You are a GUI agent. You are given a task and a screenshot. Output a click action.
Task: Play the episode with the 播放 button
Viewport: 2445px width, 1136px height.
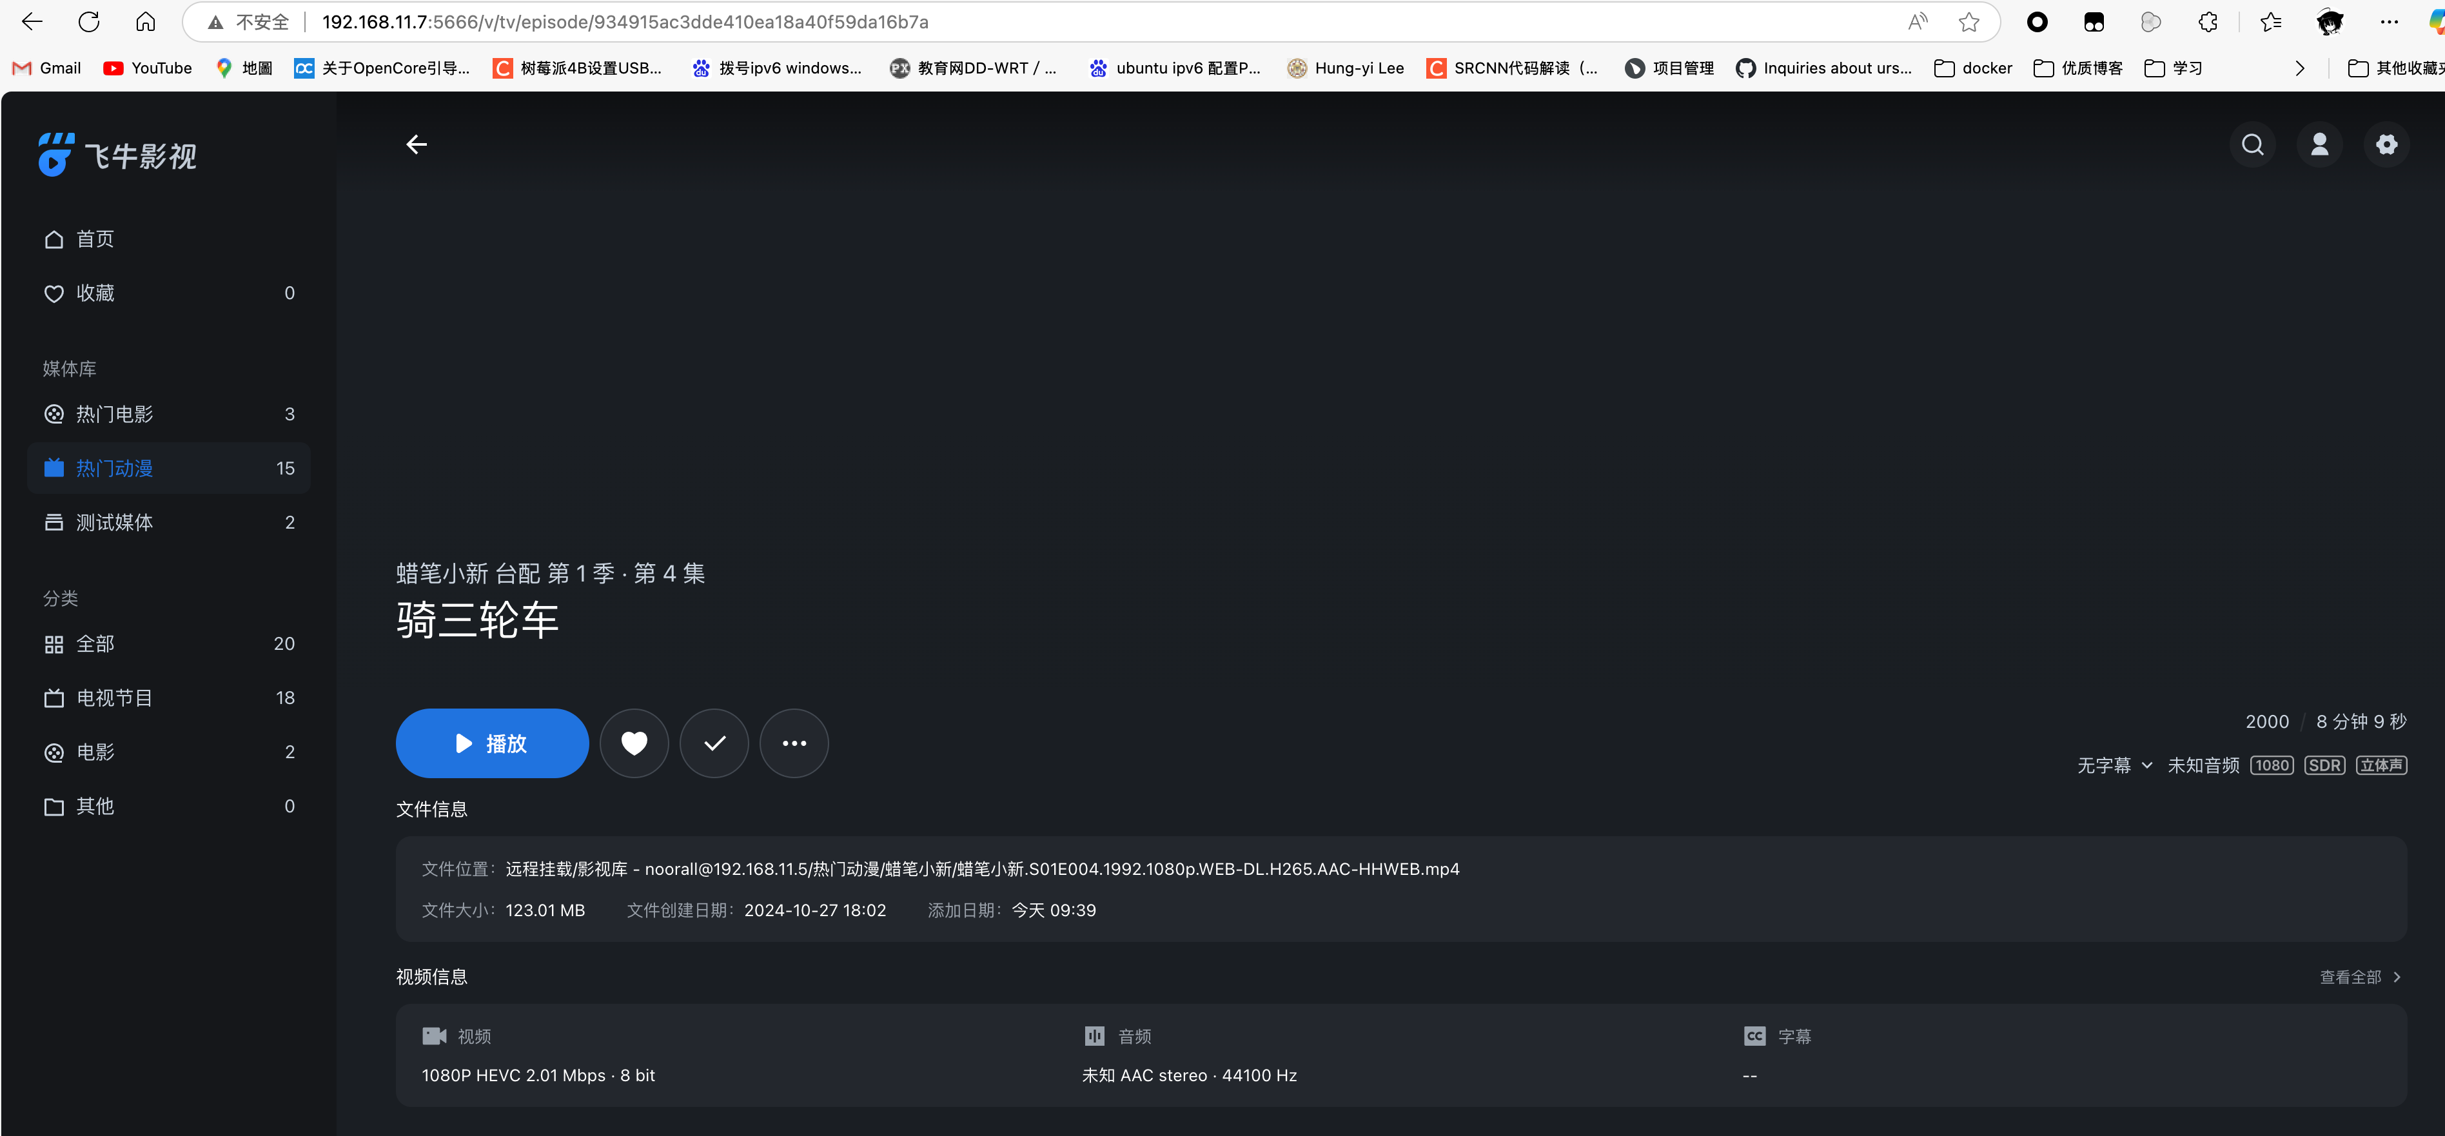point(492,743)
